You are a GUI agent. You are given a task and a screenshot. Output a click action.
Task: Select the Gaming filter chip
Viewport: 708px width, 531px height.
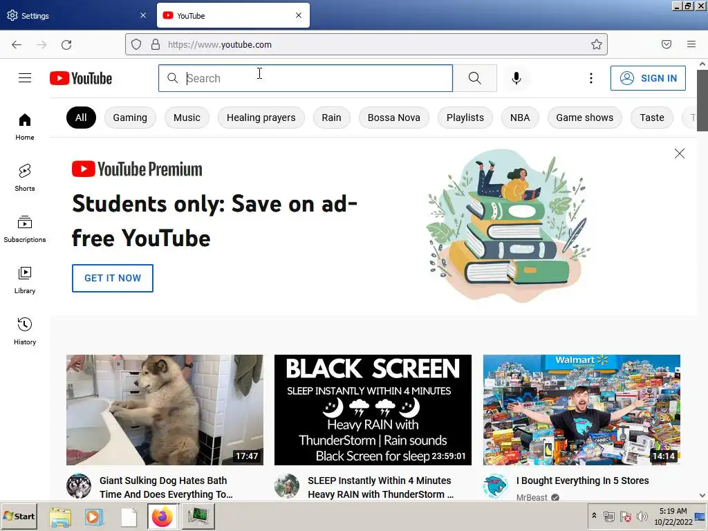coord(130,118)
